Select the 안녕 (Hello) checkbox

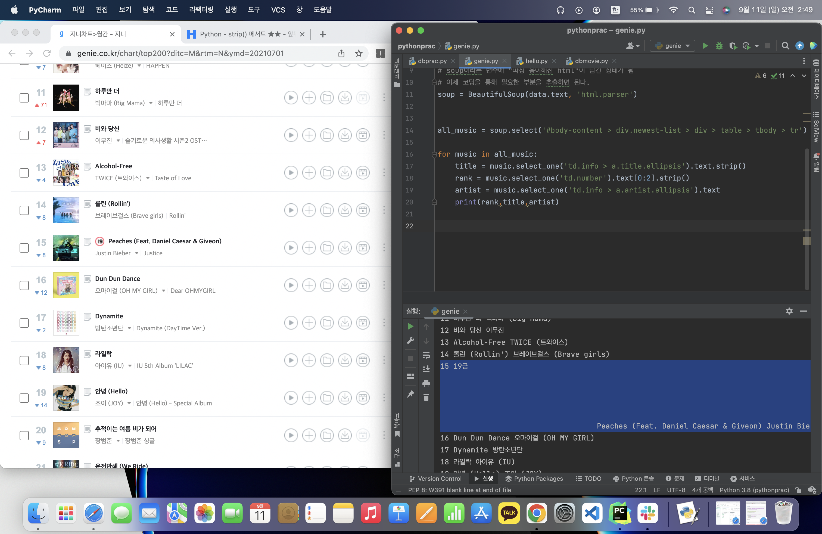point(24,398)
